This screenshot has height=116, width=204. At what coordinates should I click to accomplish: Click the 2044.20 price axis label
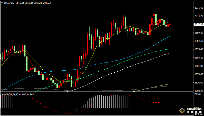199,16
